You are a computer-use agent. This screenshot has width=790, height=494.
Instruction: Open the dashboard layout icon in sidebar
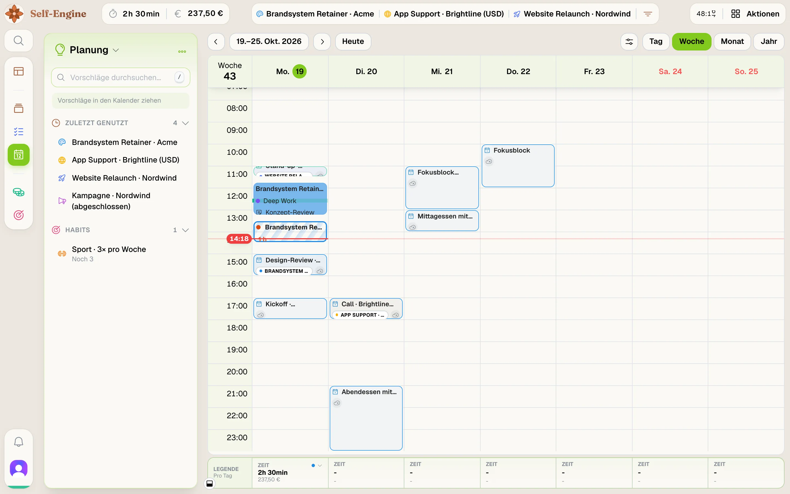(19, 71)
